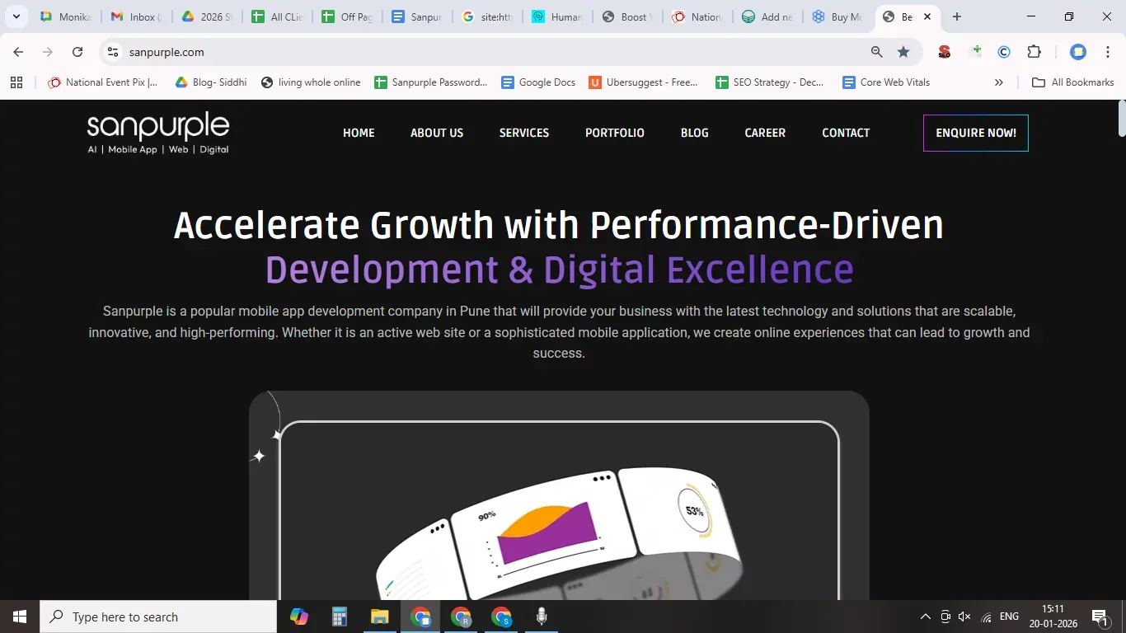This screenshot has width=1126, height=633.
Task: Open a new browser tab
Action: [956, 16]
